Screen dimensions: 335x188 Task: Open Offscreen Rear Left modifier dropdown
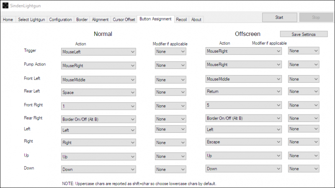(304, 91)
